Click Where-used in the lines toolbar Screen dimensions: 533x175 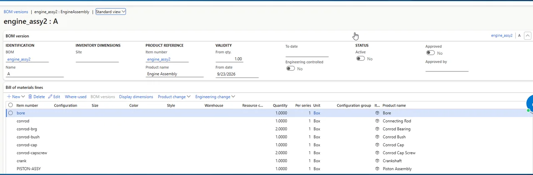[75, 97]
